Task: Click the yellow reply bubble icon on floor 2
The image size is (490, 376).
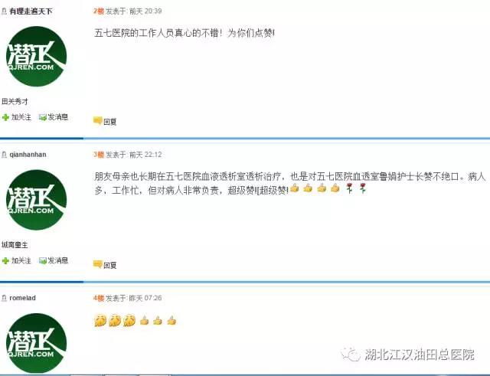Action: point(97,121)
